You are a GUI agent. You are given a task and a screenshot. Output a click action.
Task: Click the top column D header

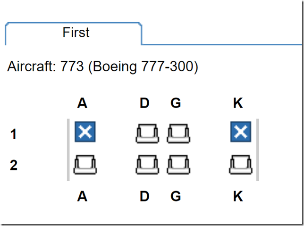(x=144, y=103)
